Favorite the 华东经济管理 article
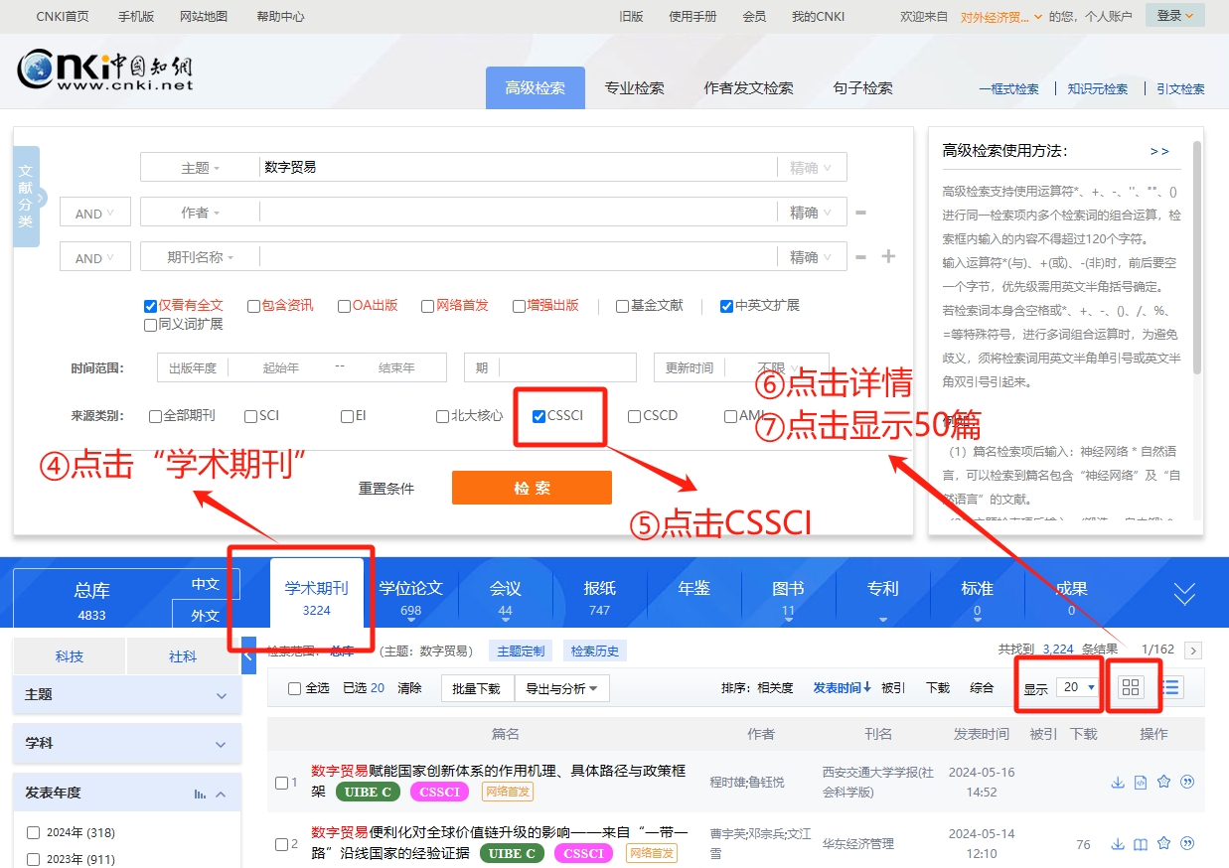 tap(1163, 844)
